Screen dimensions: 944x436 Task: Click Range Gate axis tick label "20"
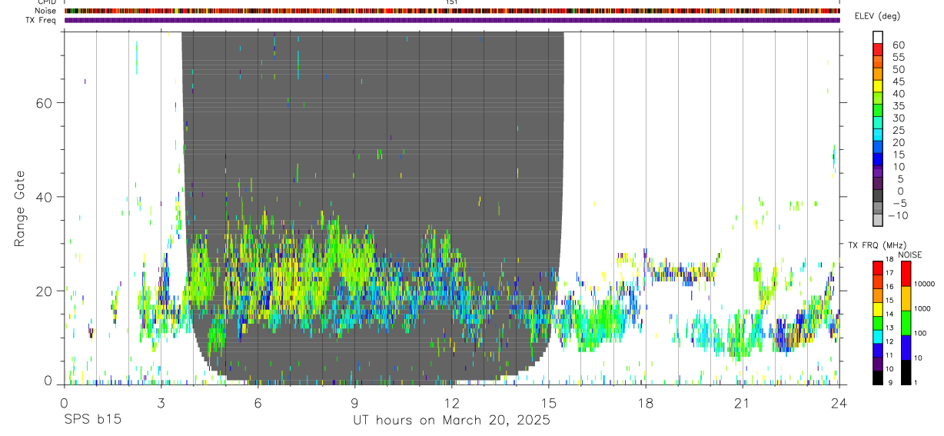tap(45, 291)
